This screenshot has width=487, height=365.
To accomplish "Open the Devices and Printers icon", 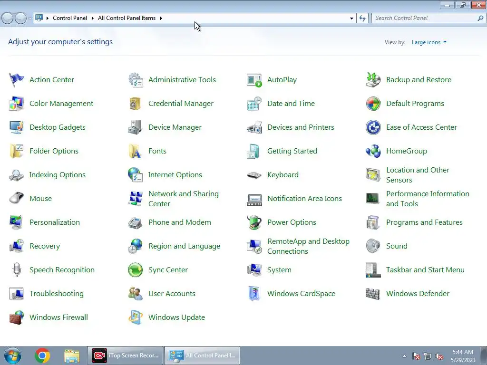I will click(x=254, y=127).
